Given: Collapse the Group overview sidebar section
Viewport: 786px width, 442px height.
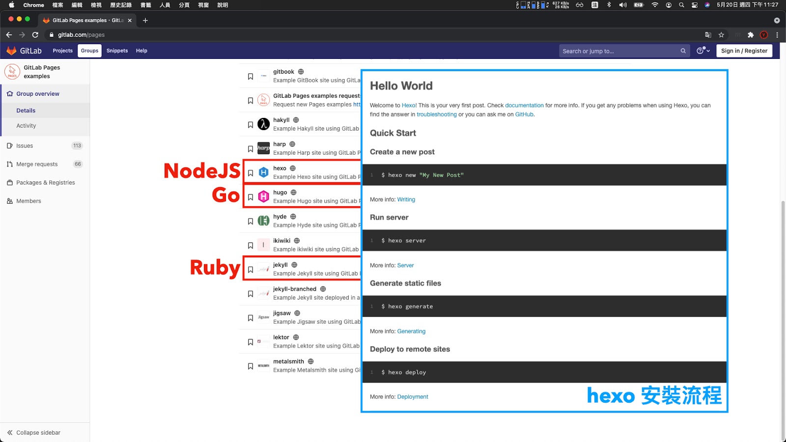Looking at the screenshot, I should point(45,94).
